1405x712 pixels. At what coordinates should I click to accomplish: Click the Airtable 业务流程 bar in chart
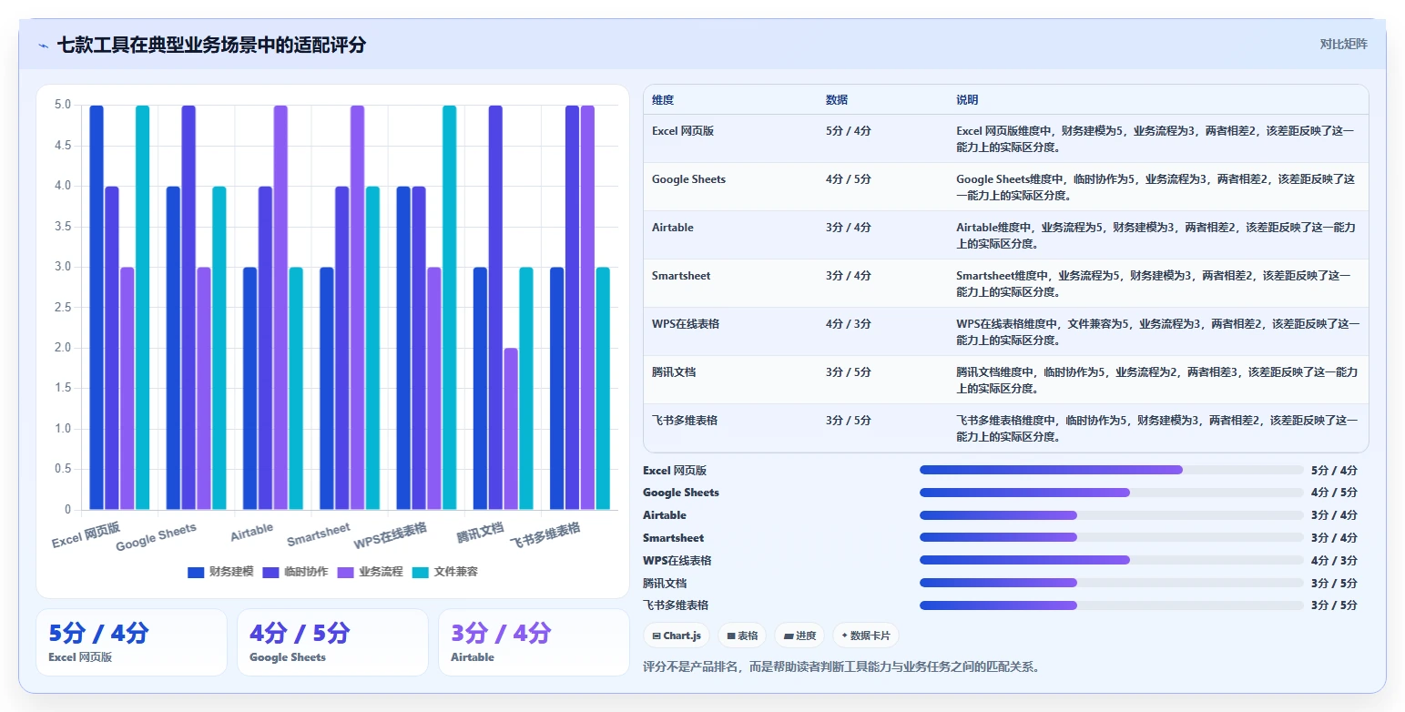coord(280,308)
